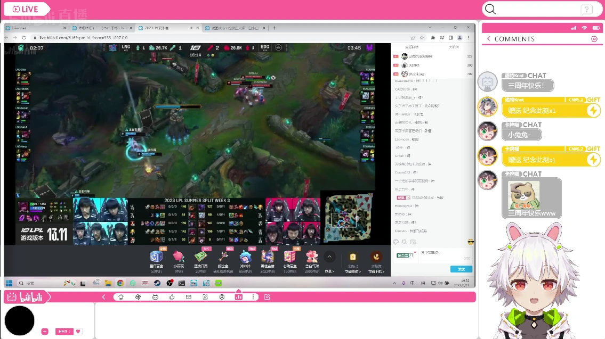This screenshot has height=339, width=605.
Task: Click the fan medal badge left of chat input
Action: point(405,255)
